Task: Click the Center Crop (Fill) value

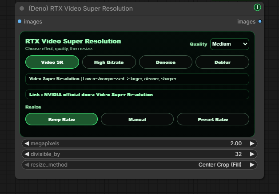Action: (x=220, y=165)
